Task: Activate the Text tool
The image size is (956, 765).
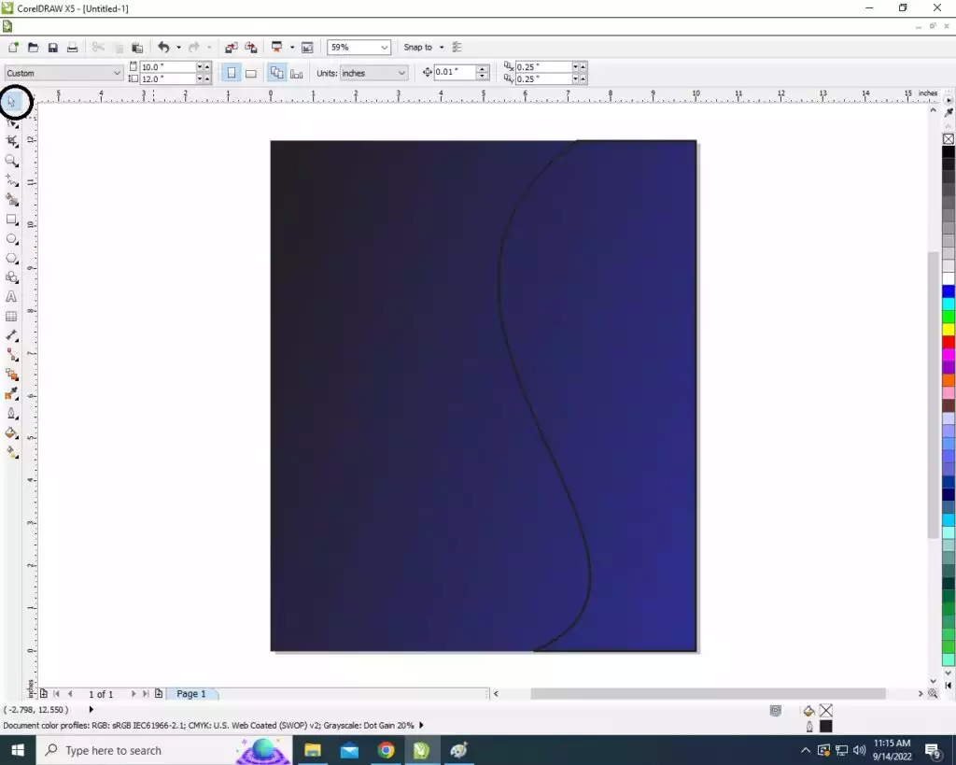Action: coord(12,297)
